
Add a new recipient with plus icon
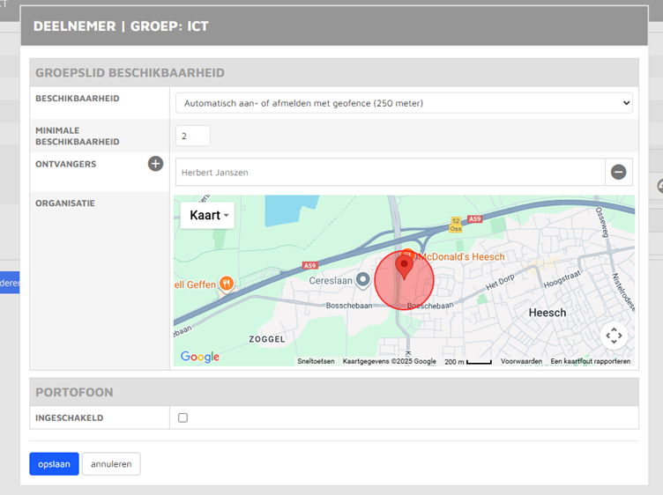[155, 164]
